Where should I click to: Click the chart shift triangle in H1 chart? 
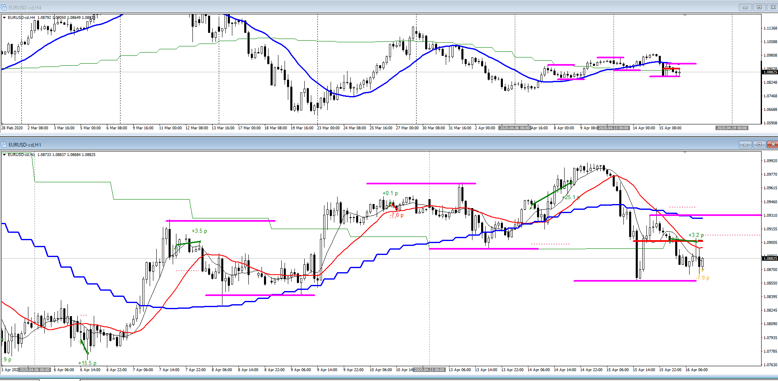685,152
